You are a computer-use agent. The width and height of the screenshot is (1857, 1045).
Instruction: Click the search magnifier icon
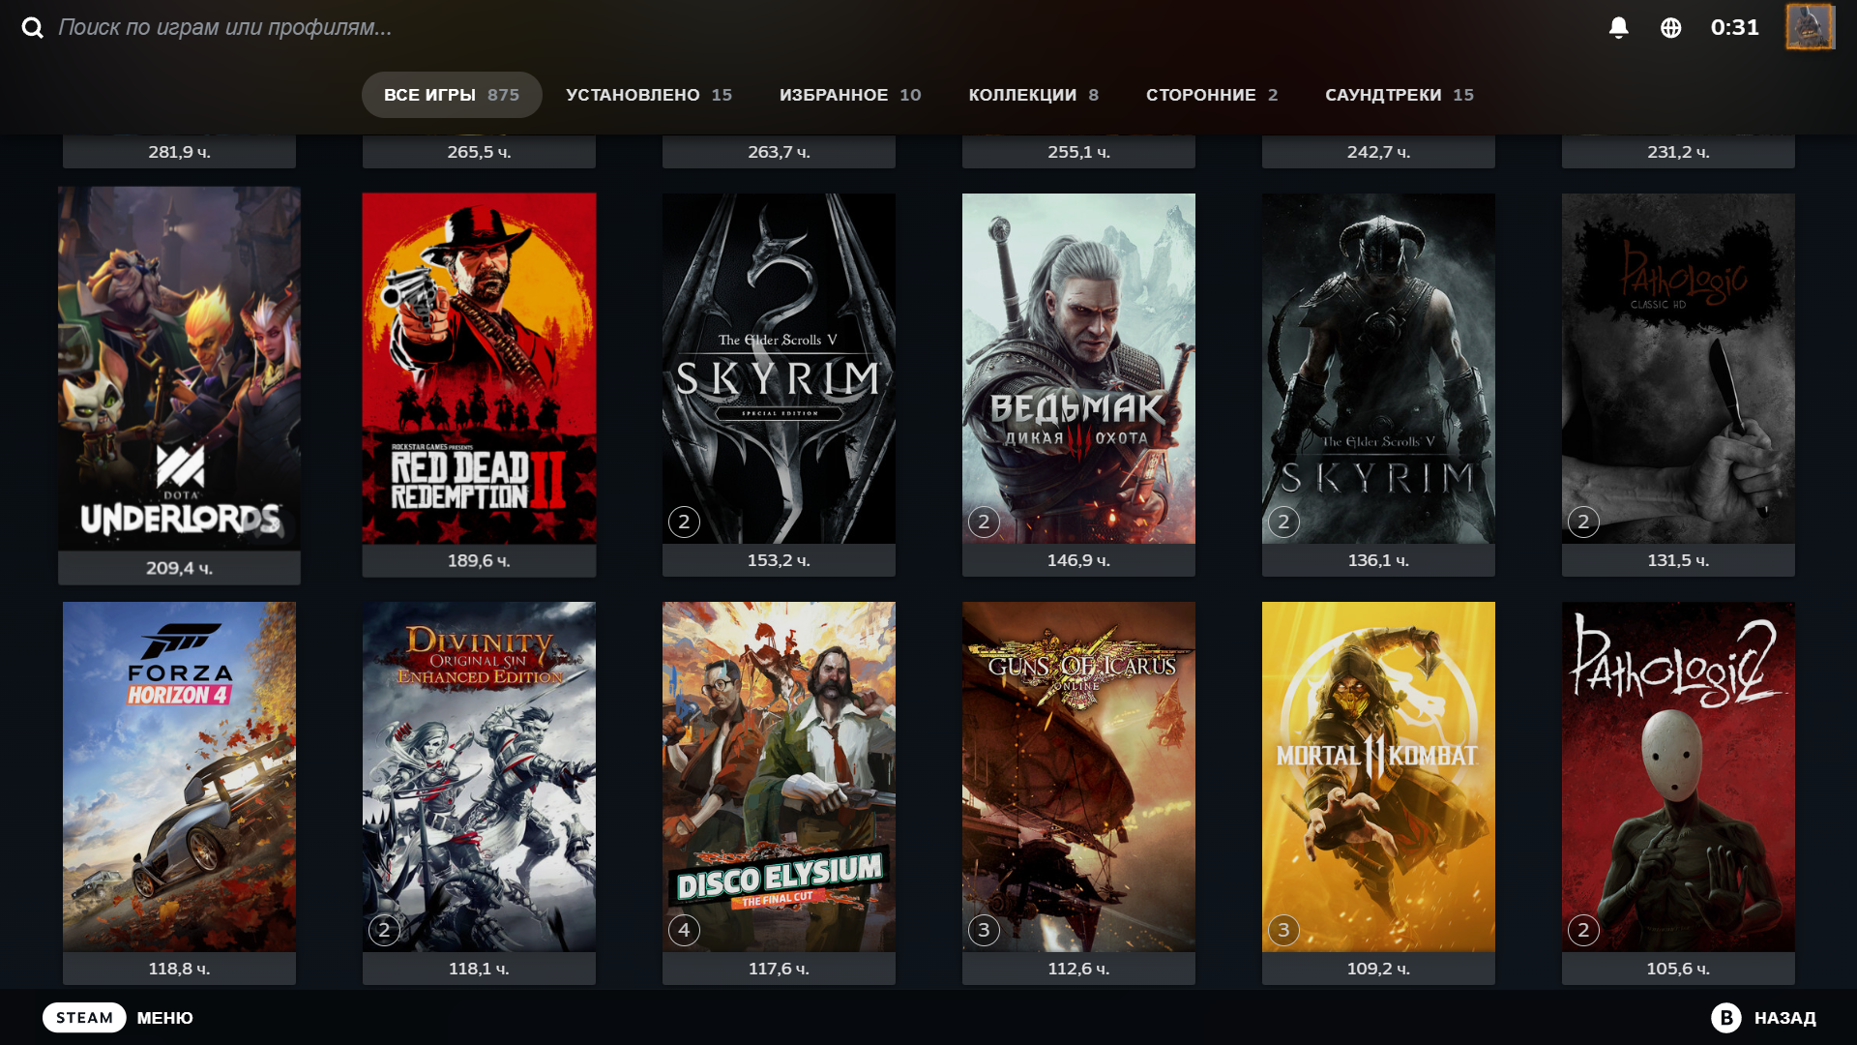pos(33,28)
